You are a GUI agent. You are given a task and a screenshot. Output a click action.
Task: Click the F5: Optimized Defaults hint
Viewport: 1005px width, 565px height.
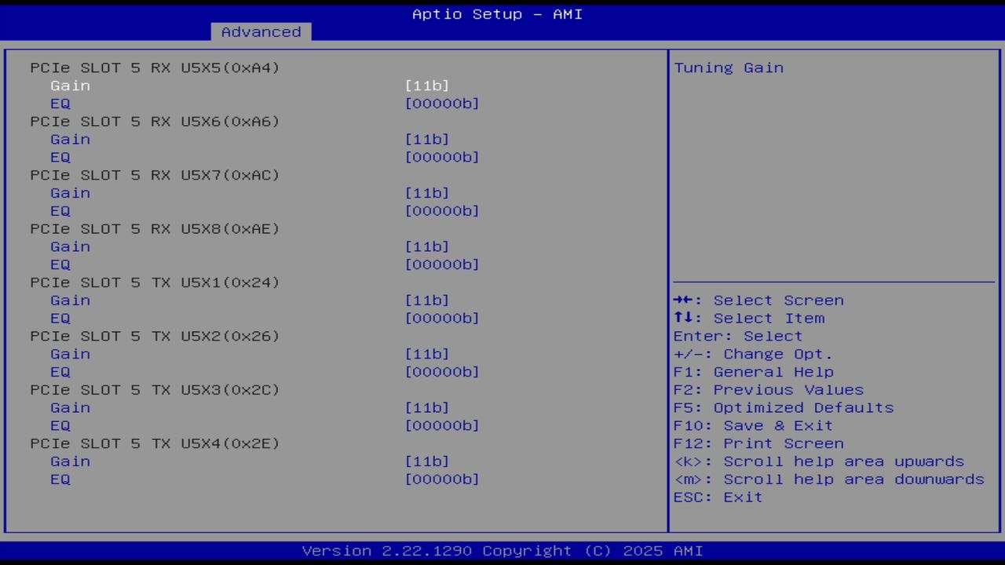coord(784,408)
